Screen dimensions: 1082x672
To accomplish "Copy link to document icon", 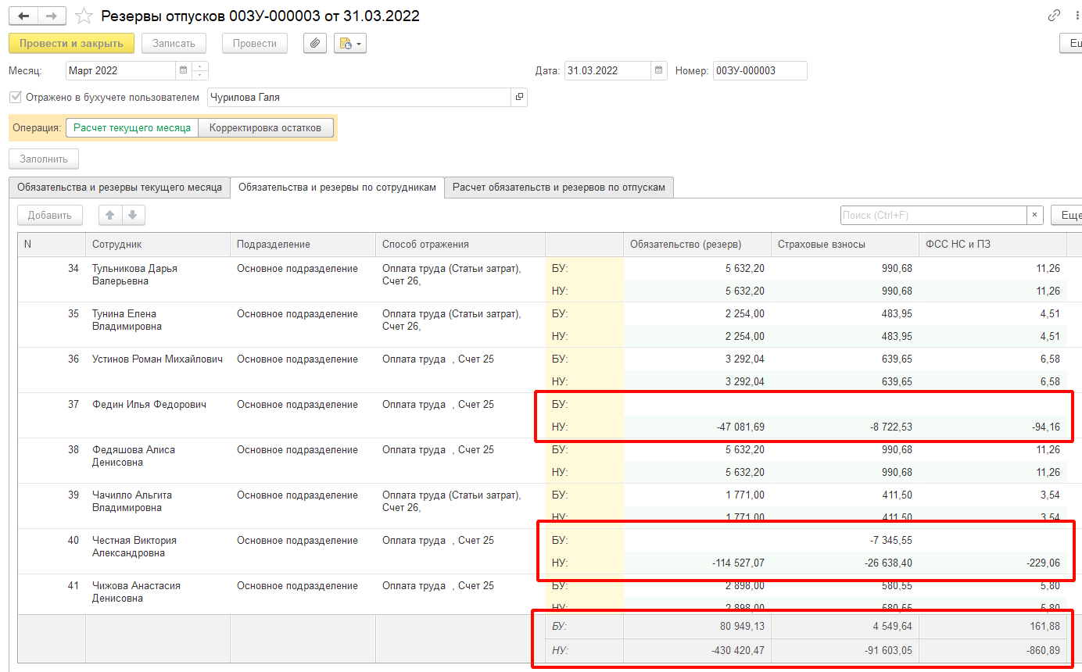I will coord(1055,16).
